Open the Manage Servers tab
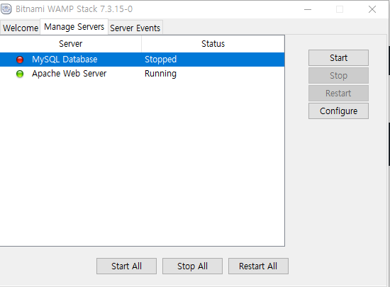390x287 pixels. click(74, 27)
